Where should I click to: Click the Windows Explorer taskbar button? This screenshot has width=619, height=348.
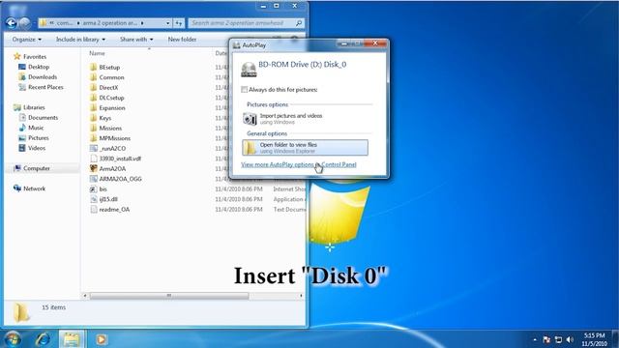coord(72,339)
